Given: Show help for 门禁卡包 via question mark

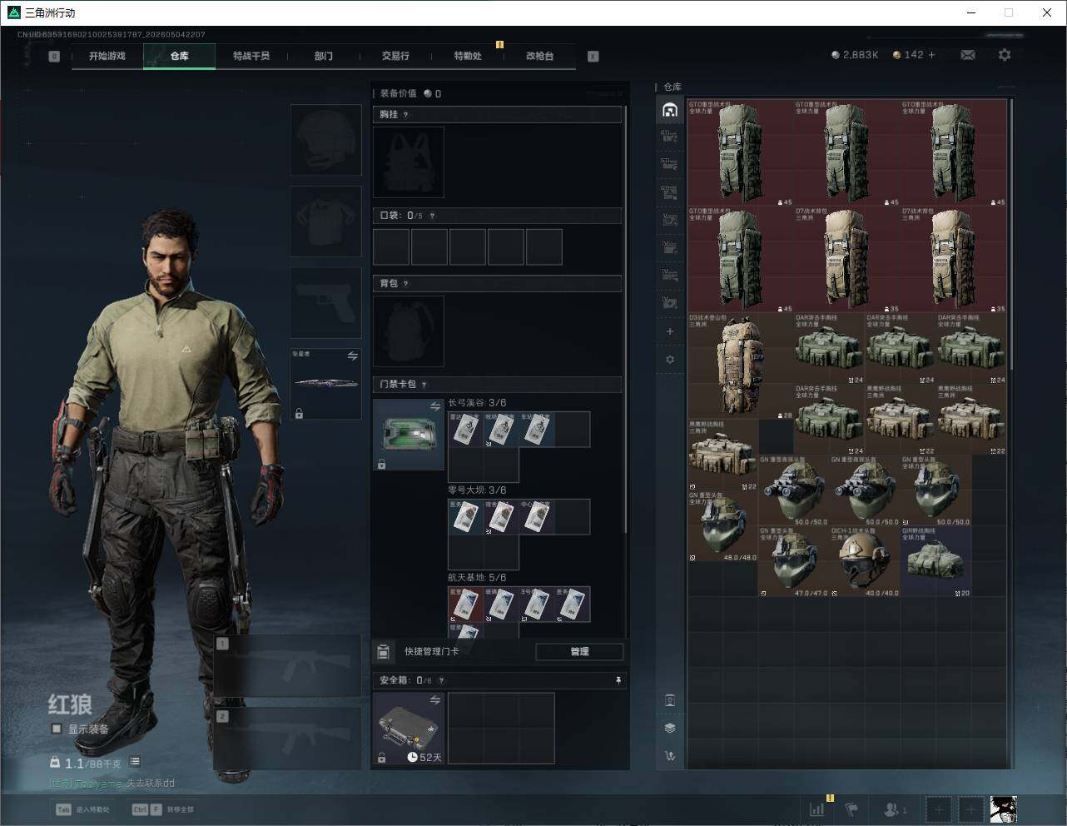Looking at the screenshot, I should pyautogui.click(x=424, y=385).
